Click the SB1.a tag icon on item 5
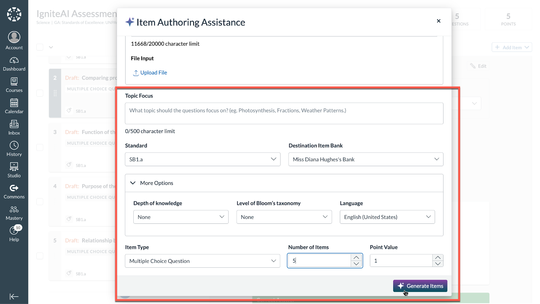This screenshot has width=540, height=304. (69, 273)
